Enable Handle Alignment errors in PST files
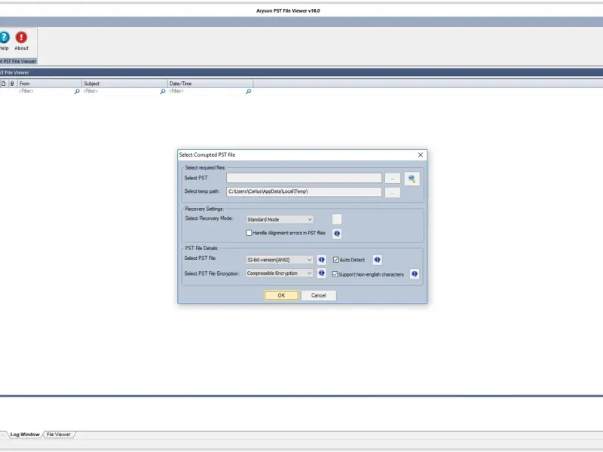Image resolution: width=603 pixels, height=452 pixels. [249, 233]
